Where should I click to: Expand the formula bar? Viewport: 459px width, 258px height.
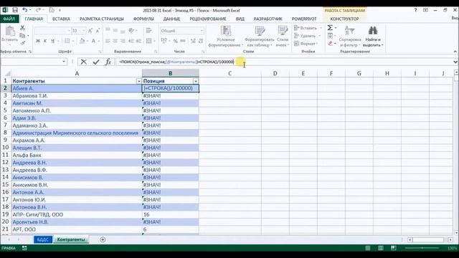455,62
